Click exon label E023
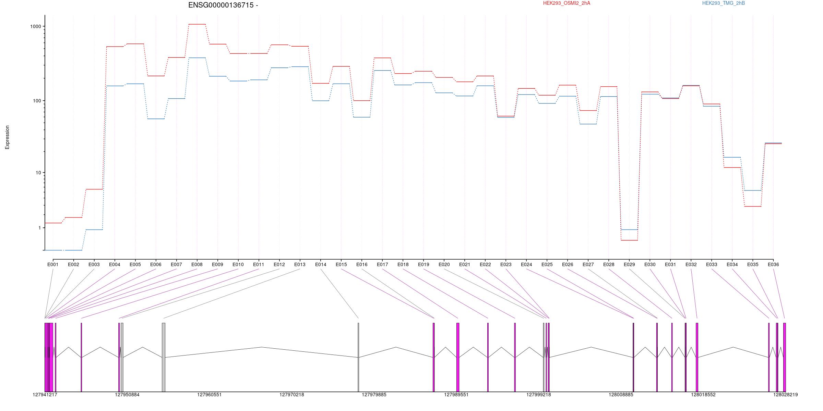Image resolution: width=823 pixels, height=411 pixels. click(506, 264)
